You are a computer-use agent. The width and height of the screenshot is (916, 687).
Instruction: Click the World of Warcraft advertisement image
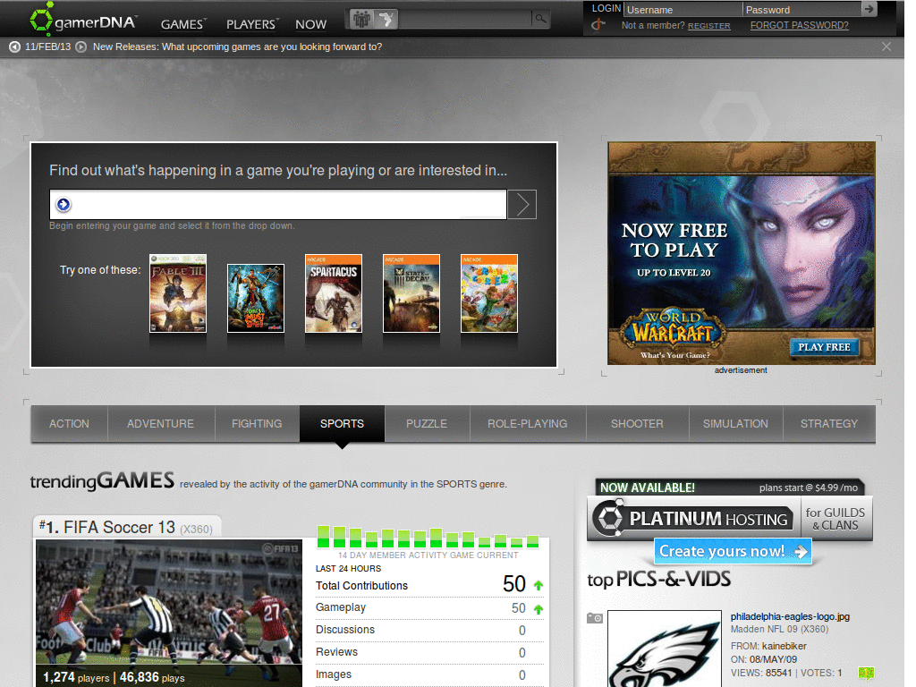point(742,253)
